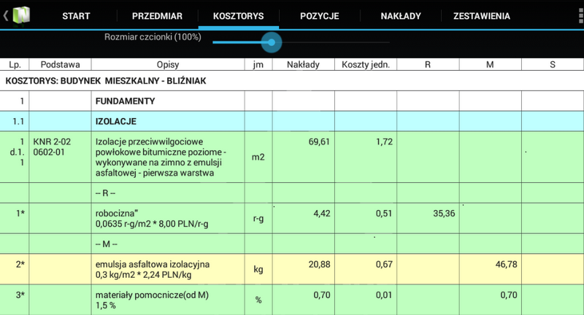Click the 1.1 numbering cell
This screenshot has width=584, height=315.
coord(15,121)
